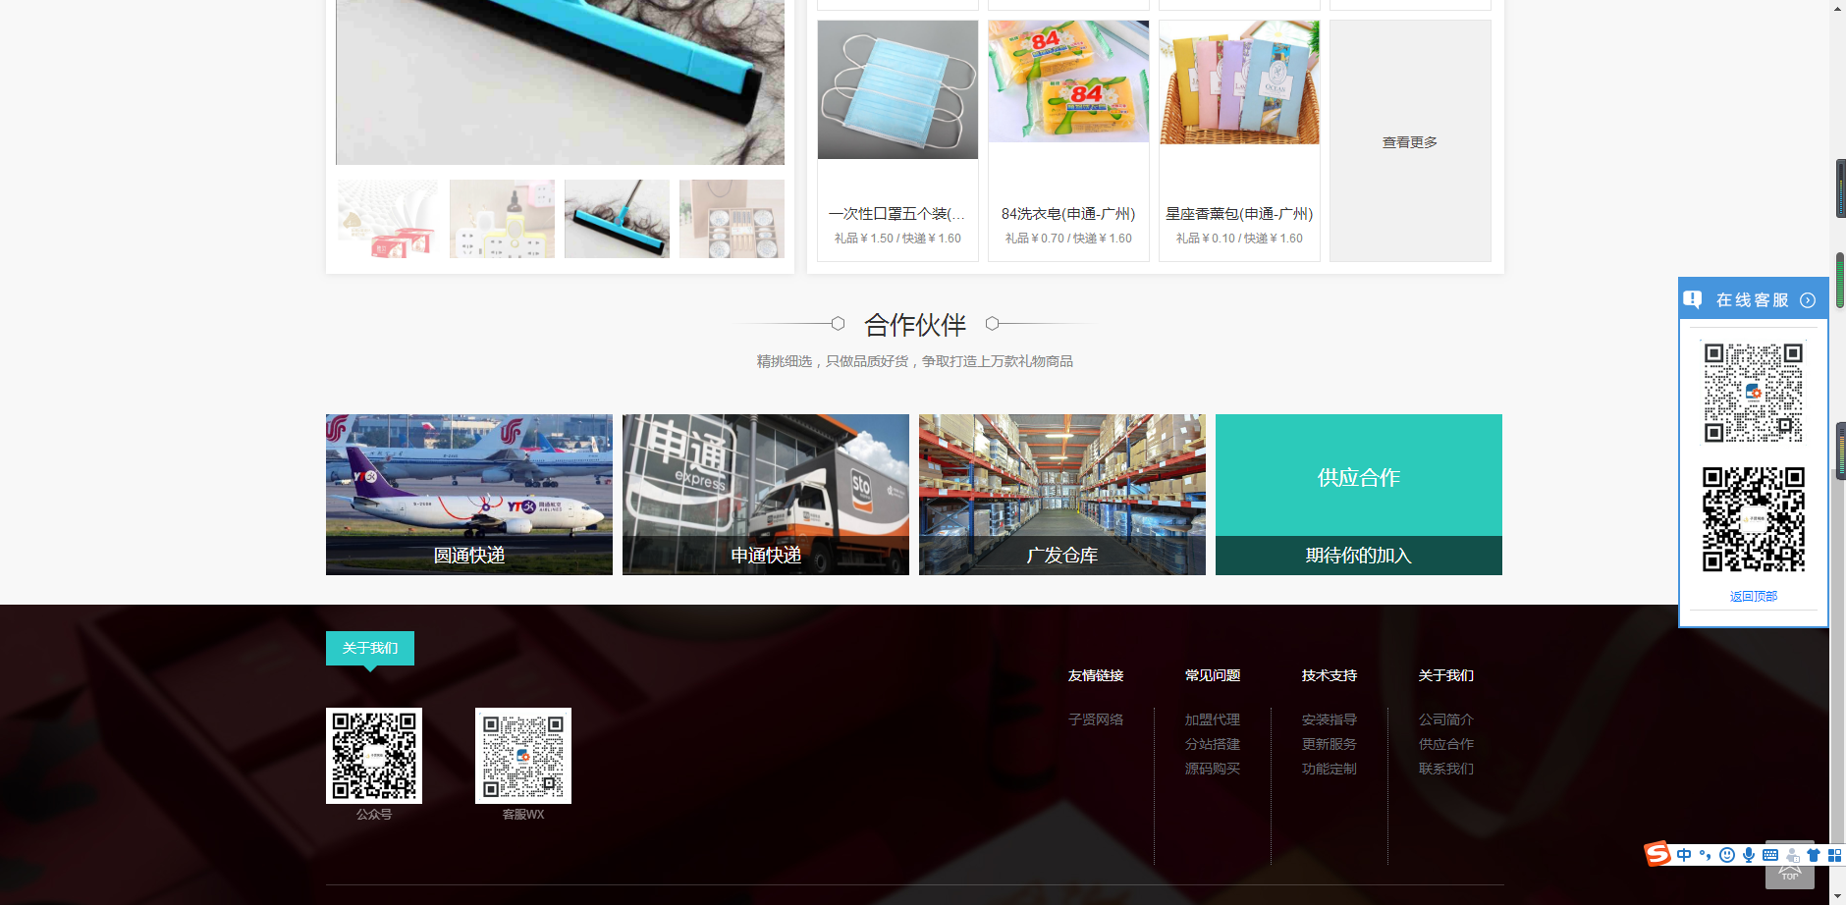This screenshot has height=905, width=1846.
Task: Open the Sogou soft keyboard
Action: tap(1770, 855)
